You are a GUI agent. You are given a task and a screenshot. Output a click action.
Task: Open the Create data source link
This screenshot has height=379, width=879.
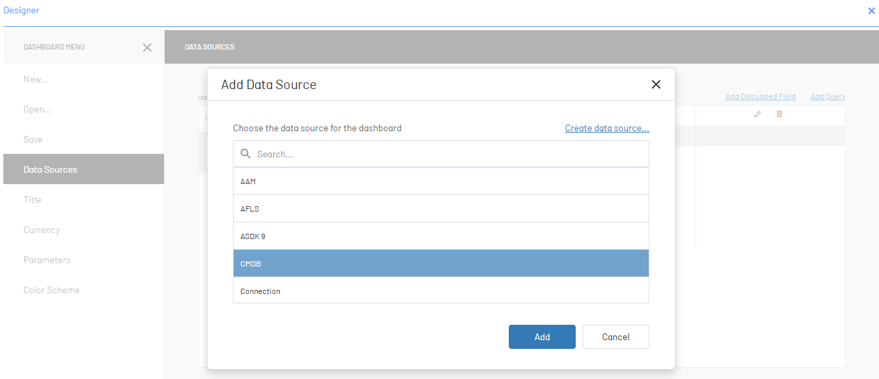[607, 128]
